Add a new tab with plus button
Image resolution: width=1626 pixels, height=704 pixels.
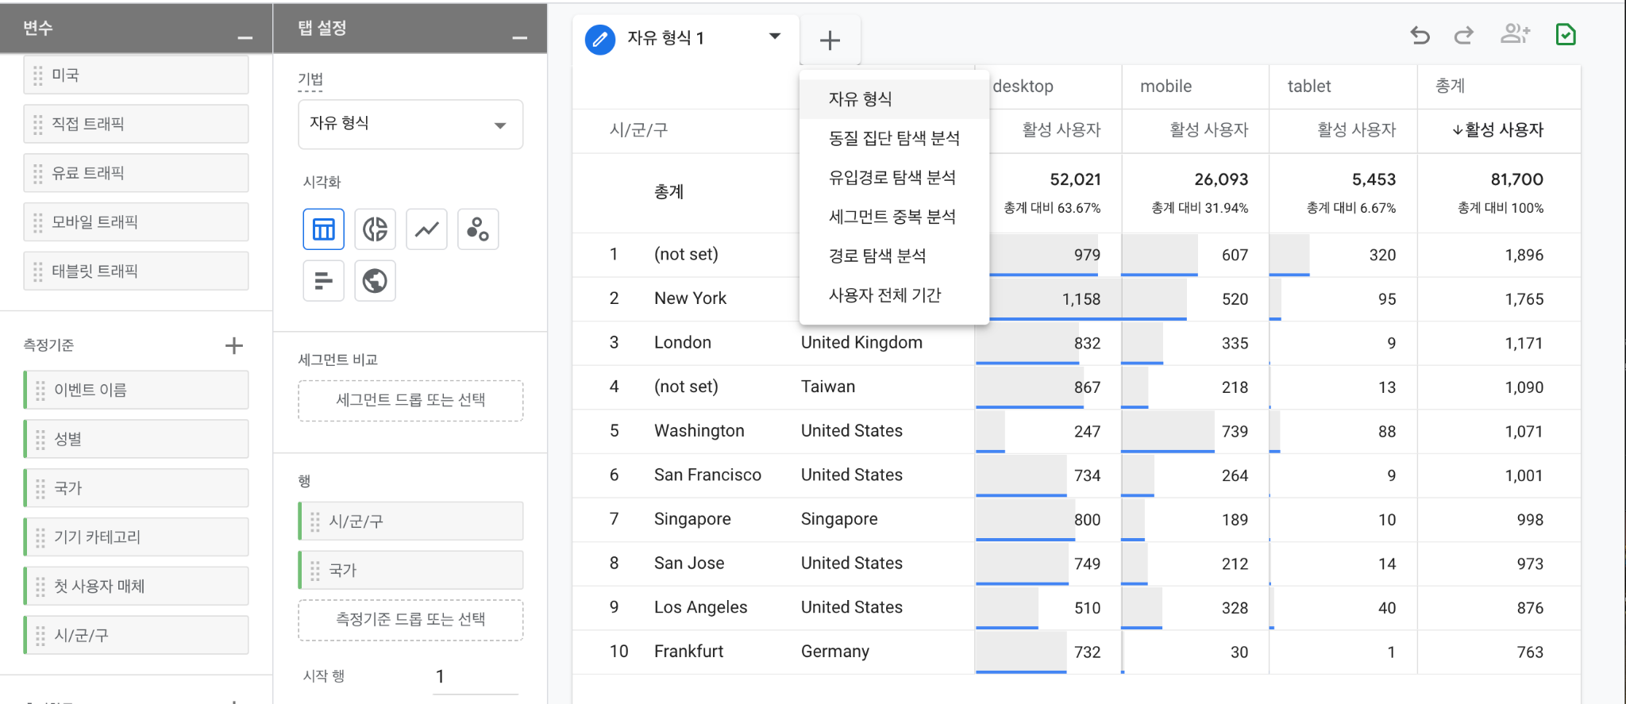[830, 40]
